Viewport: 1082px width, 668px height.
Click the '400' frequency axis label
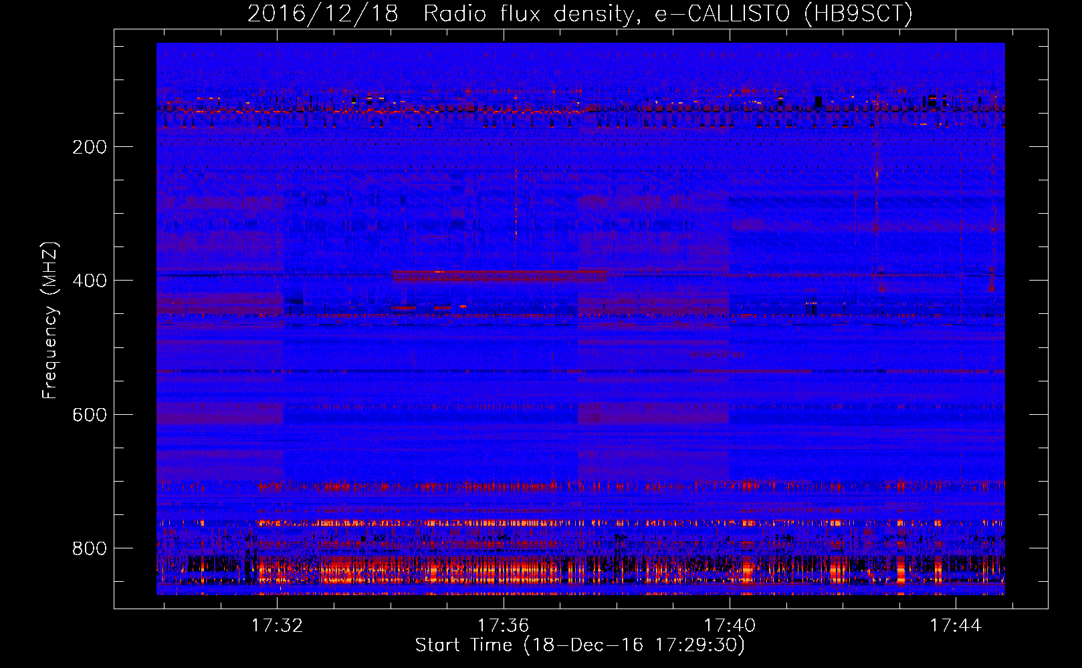(90, 281)
